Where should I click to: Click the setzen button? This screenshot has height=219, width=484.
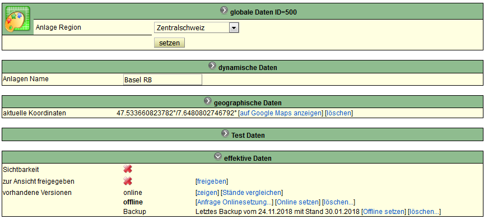pyautogui.click(x=169, y=43)
